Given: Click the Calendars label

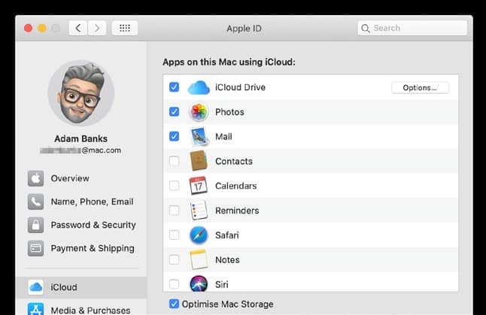Looking at the screenshot, I should pos(236,186).
